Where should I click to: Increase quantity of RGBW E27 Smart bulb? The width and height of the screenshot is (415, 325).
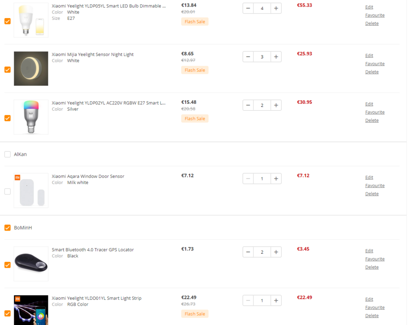tap(276, 105)
